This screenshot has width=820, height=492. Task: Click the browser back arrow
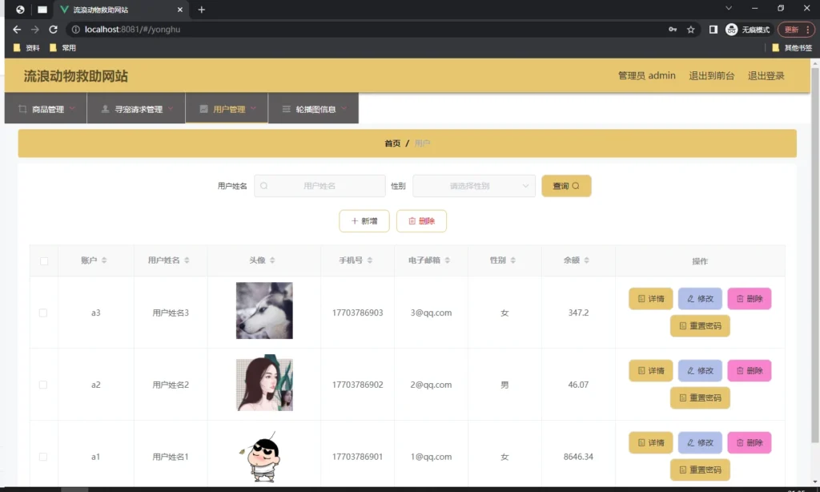pos(17,30)
